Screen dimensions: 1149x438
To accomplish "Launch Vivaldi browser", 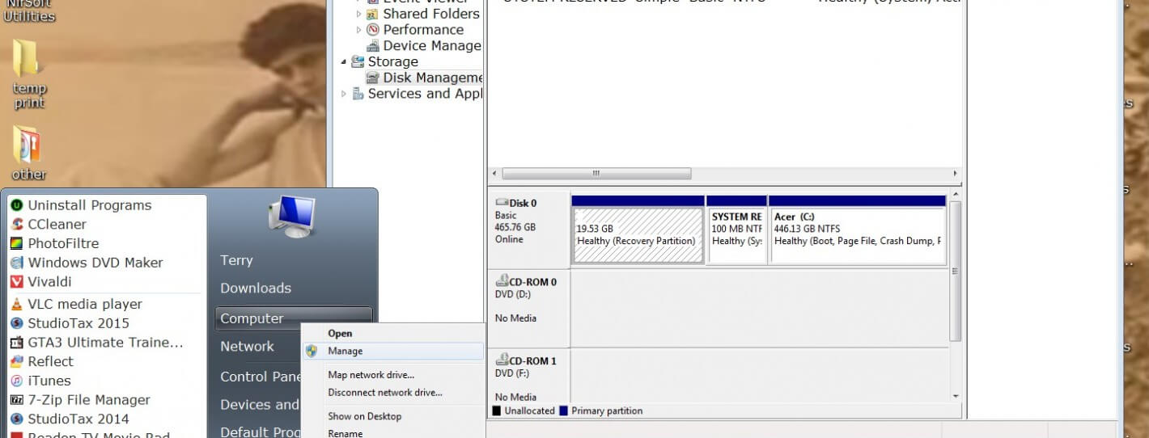I will pos(49,282).
